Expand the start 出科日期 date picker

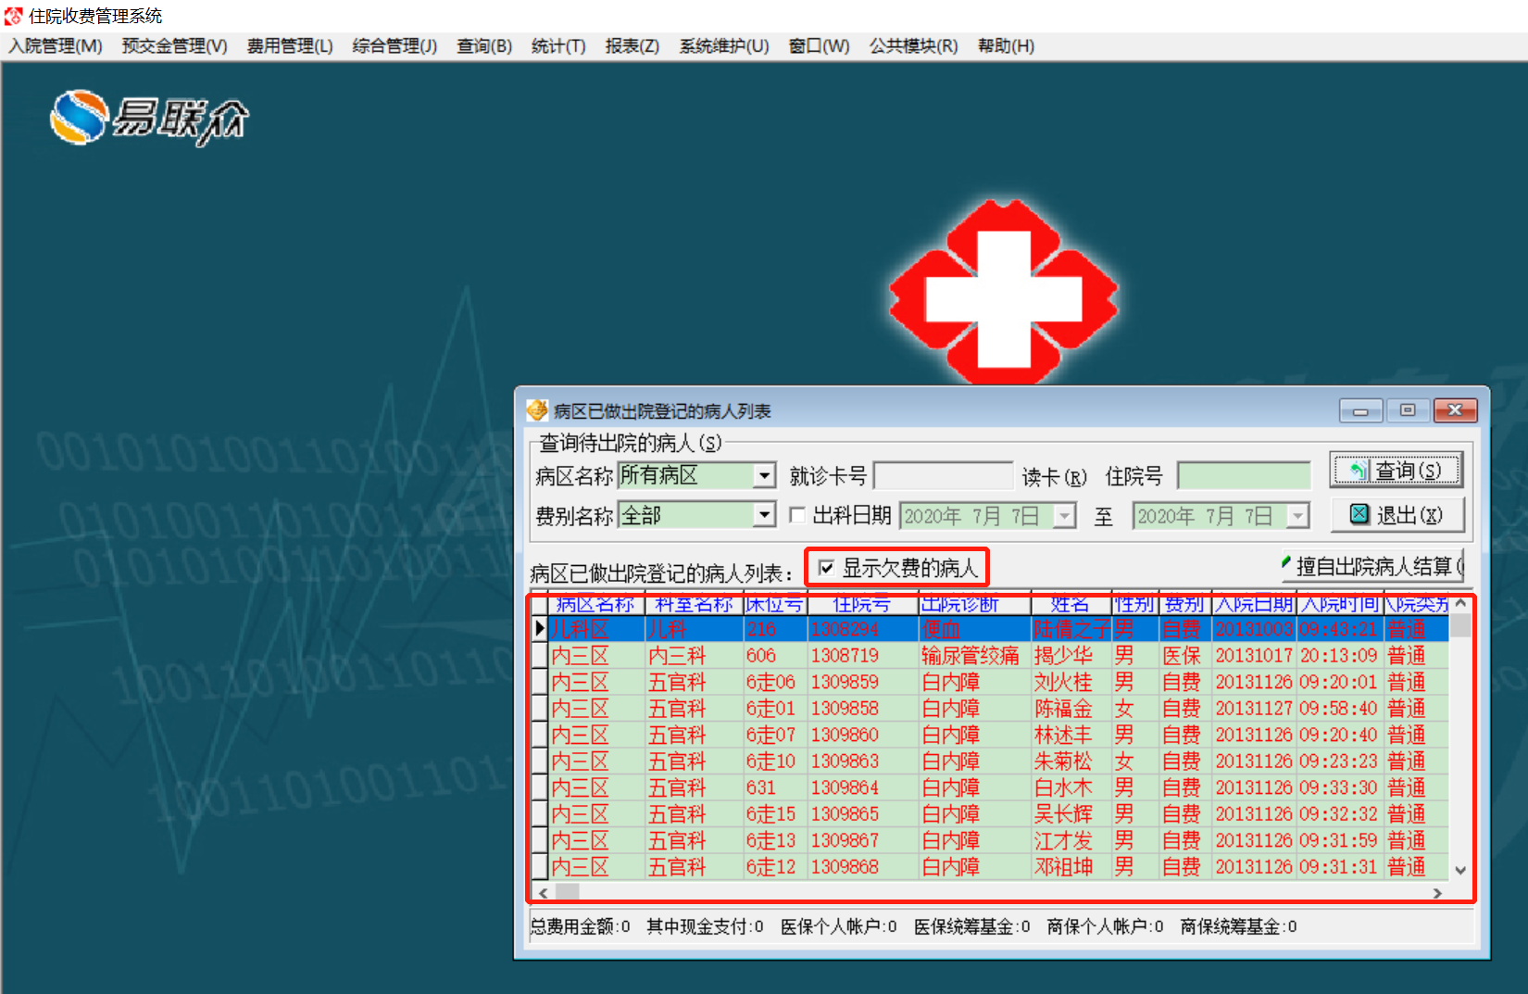[1065, 516]
